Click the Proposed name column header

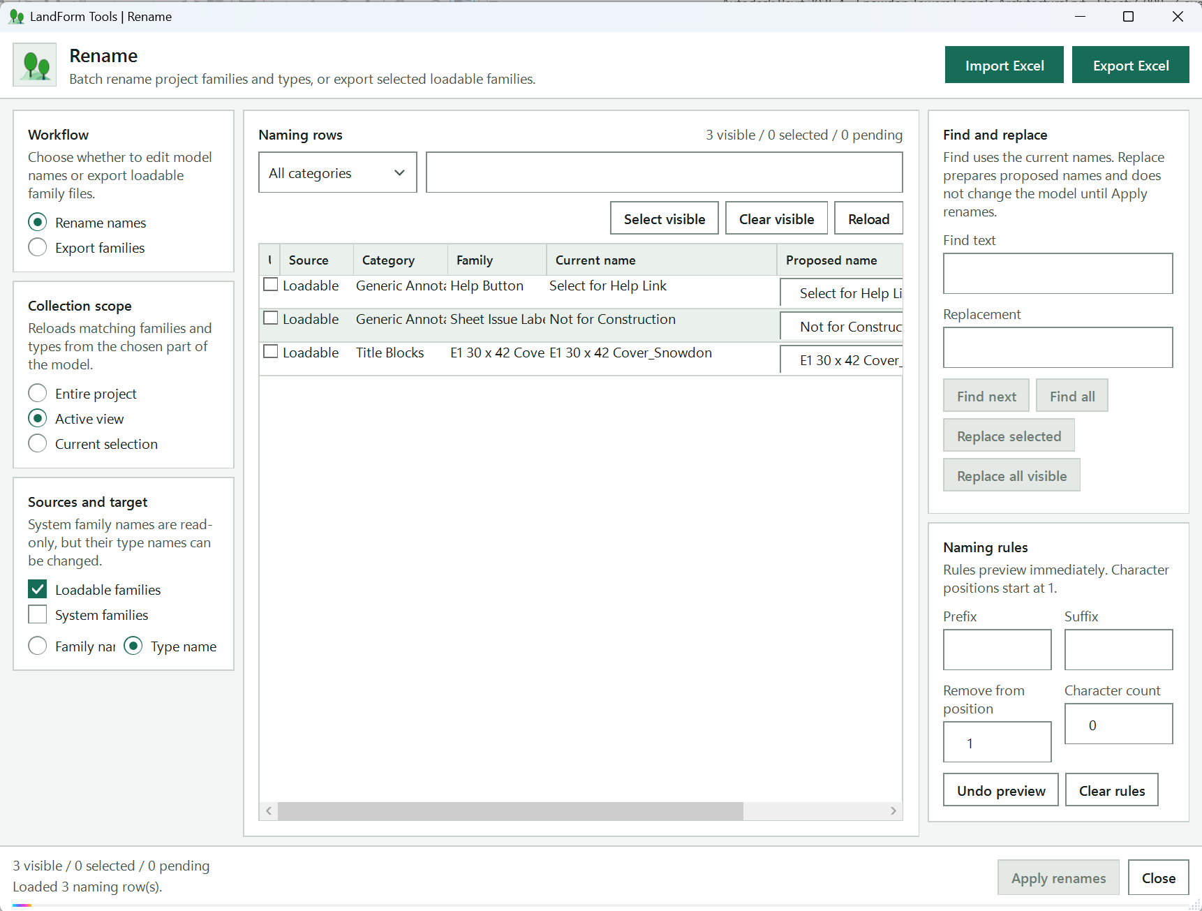click(x=840, y=260)
